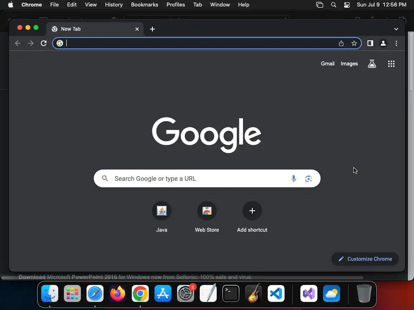Screen dimensions: 414x310
Task: Reload the current page
Action: click(44, 43)
